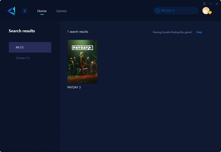Open the hamburger menu icon

coord(204,4)
